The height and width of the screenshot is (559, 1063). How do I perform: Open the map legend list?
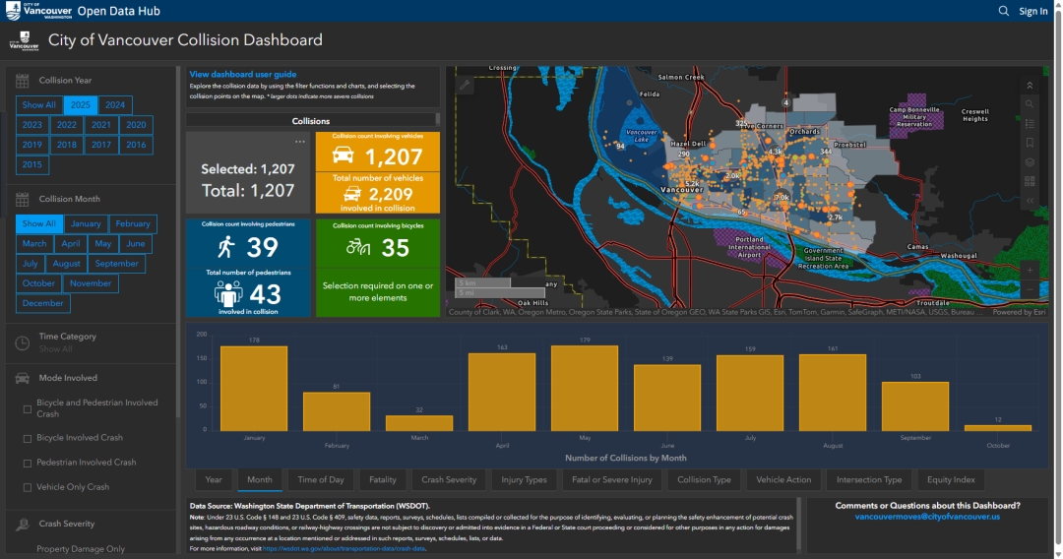tap(1030, 123)
